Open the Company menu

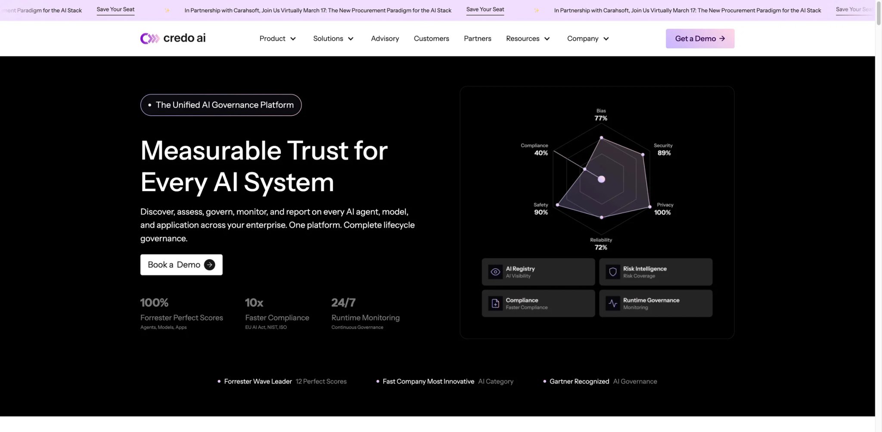[x=588, y=39]
